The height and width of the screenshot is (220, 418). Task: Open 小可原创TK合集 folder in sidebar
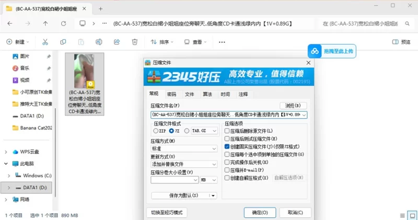(32, 92)
